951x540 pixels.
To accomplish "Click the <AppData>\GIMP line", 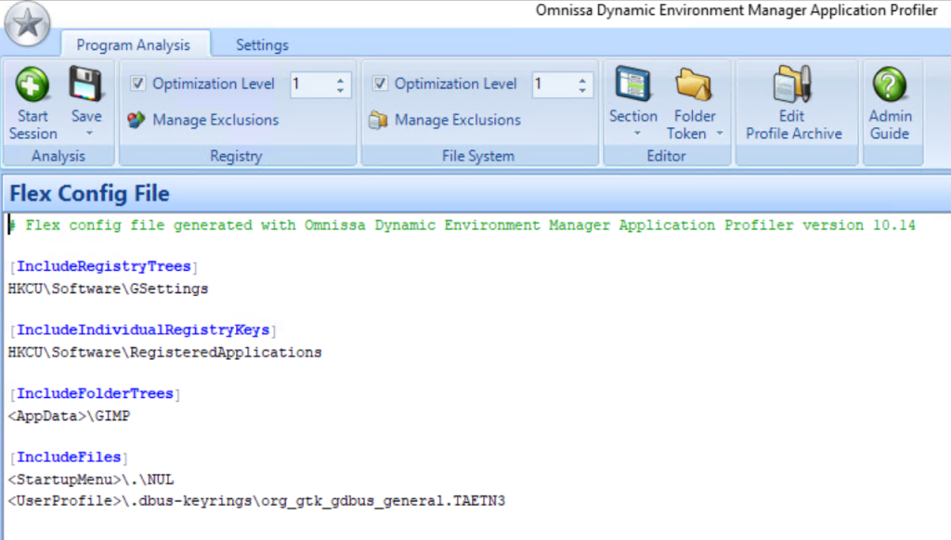I will coord(69,416).
